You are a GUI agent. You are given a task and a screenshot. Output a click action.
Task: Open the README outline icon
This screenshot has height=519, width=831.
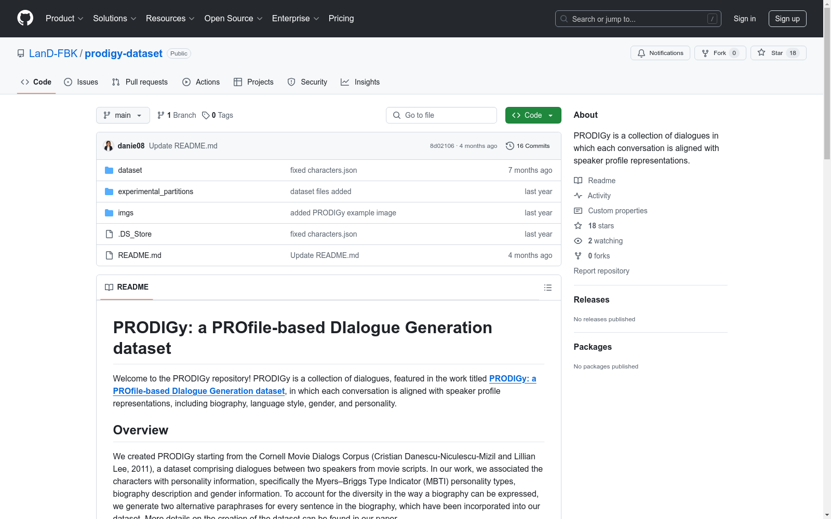[x=547, y=288]
